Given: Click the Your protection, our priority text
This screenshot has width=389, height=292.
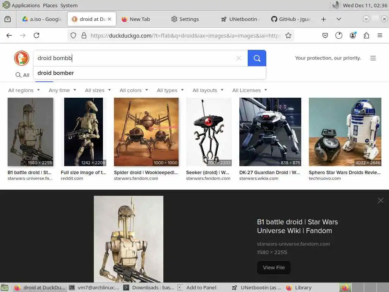Looking at the screenshot, I should (x=328, y=58).
